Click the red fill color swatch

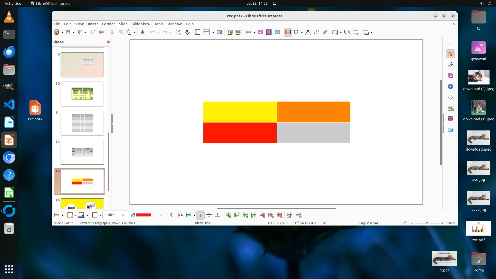coord(143,215)
